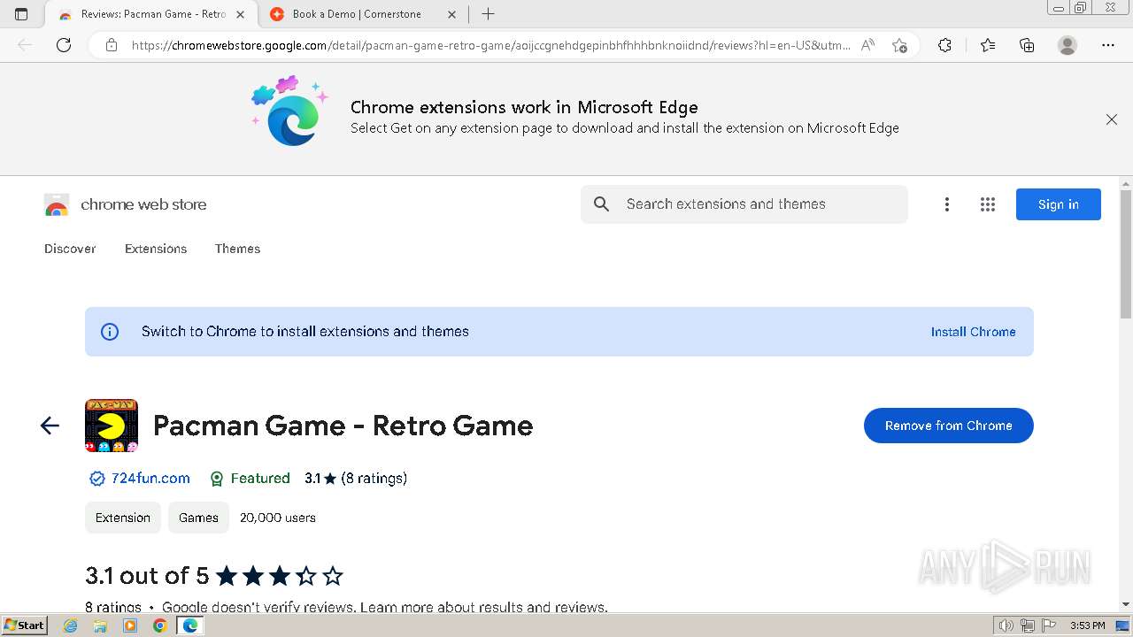
Task: Open Chrome from the taskbar
Action: [x=159, y=625]
